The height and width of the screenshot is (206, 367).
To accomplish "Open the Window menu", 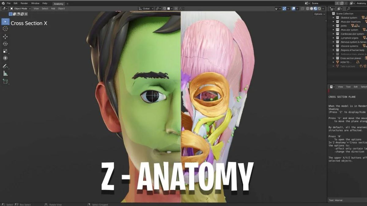I will [x=35, y=3].
